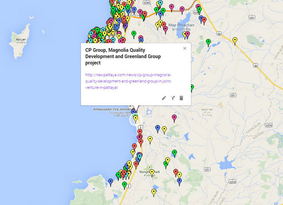Select the blue pin beside Ambassador City Jomtien label
Screen dimensions: 283x205
pos(133,112)
